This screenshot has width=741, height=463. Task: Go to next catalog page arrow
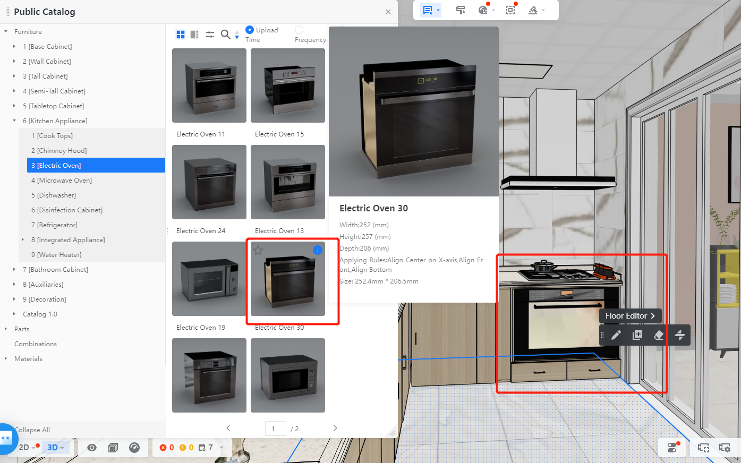335,428
